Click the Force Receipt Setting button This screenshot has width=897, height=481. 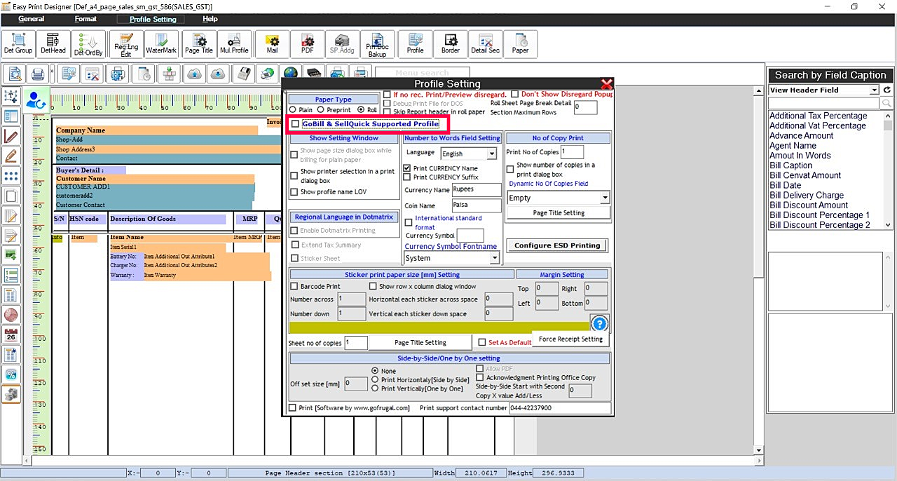pos(570,339)
